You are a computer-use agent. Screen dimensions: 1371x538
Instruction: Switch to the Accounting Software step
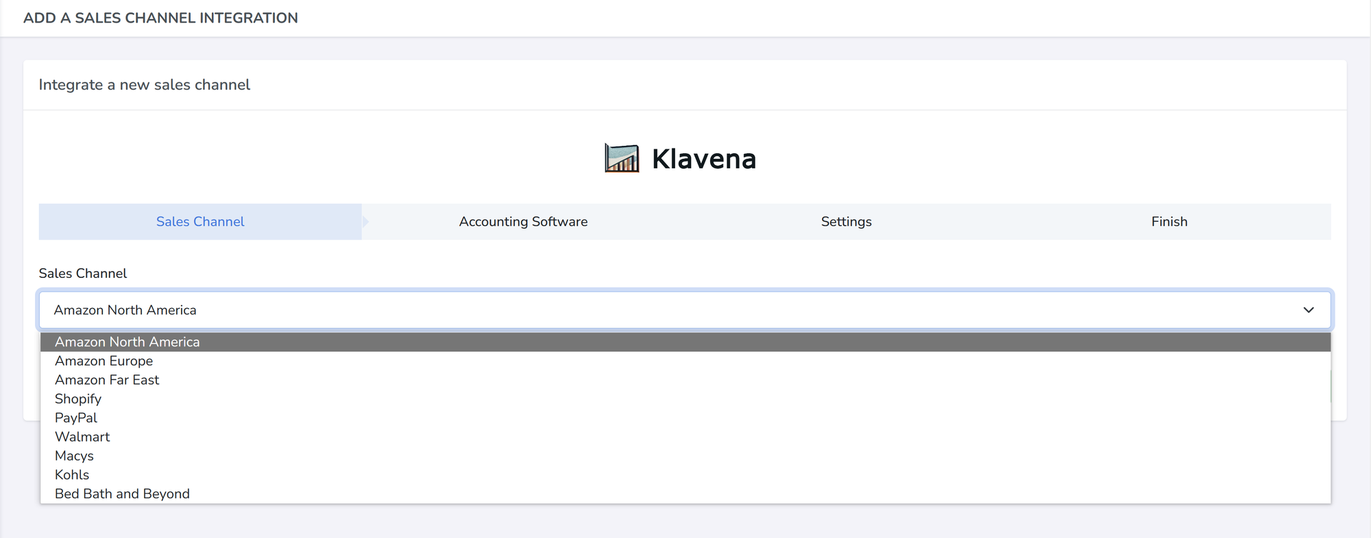523,222
